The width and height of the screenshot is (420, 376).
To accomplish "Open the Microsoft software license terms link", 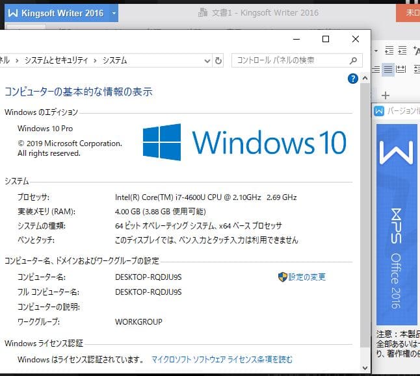I will tap(222, 359).
